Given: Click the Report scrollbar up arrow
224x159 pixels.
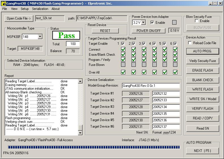Looking at the screenshot, I should (x=80, y=81).
